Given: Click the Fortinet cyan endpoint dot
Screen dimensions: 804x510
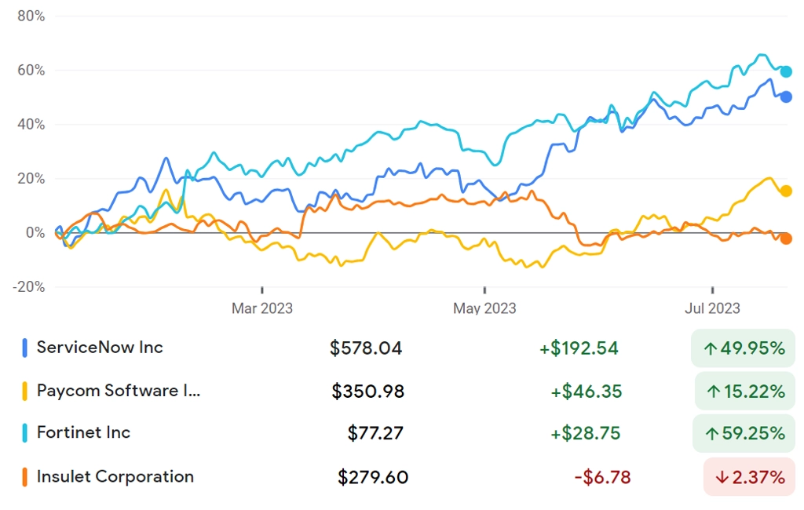Looking at the screenshot, I should coord(785,71).
